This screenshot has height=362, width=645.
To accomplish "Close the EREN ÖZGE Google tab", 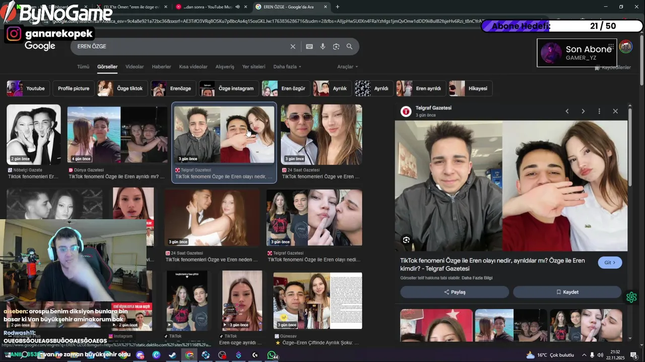I will [x=326, y=7].
